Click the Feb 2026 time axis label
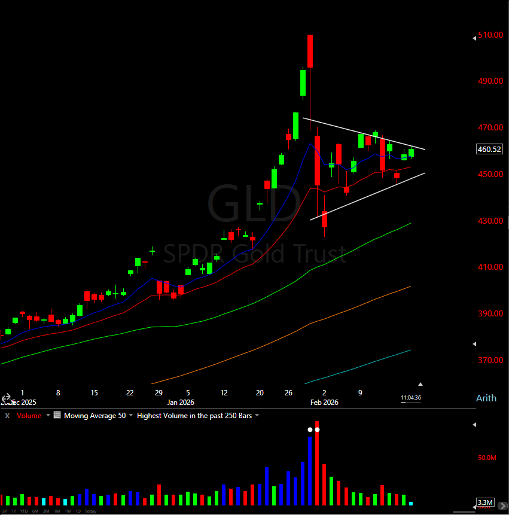Screen dimensions: 509x515 tap(324, 403)
